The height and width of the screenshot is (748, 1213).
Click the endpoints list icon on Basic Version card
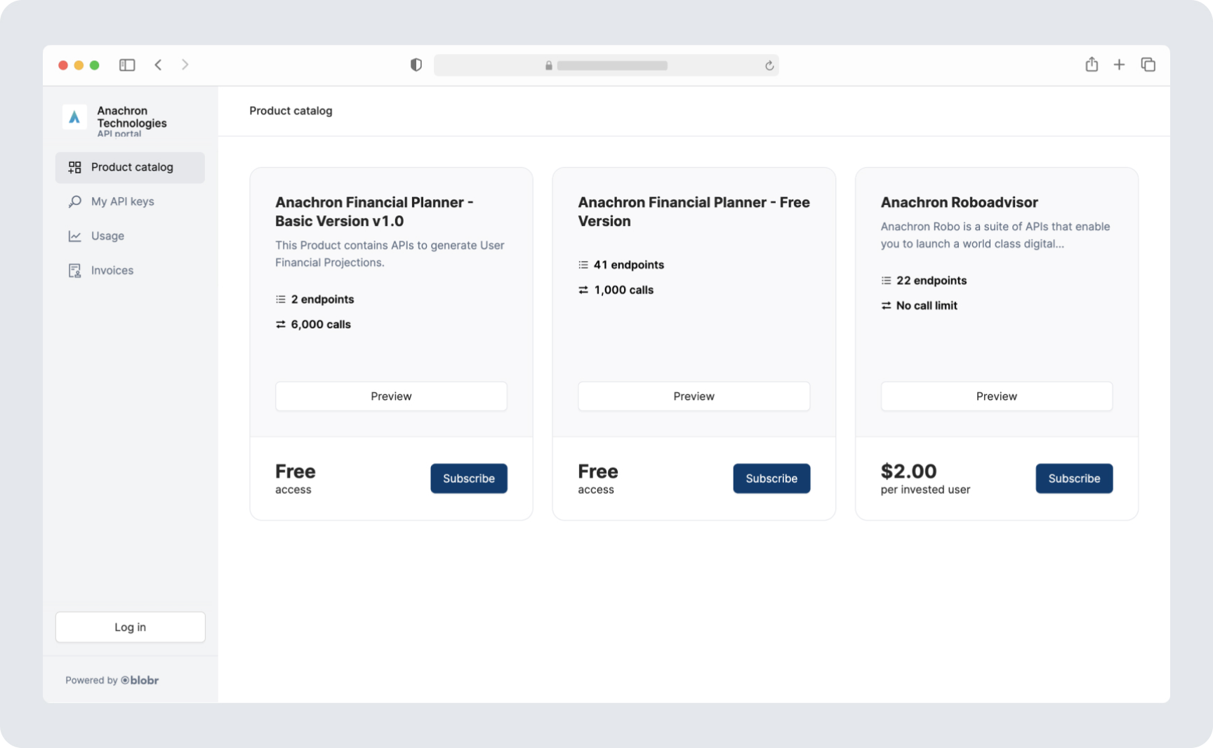[x=281, y=299]
